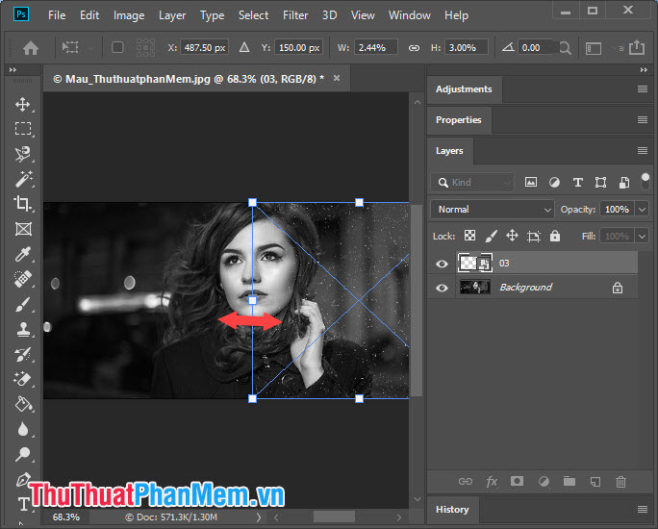Toggle visibility of the Background layer
658x529 pixels.
tap(442, 288)
